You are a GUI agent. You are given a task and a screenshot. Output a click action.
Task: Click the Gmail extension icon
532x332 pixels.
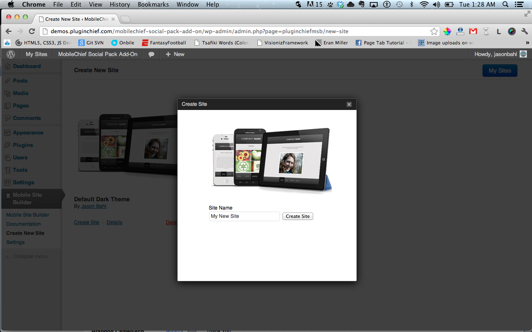point(473,31)
